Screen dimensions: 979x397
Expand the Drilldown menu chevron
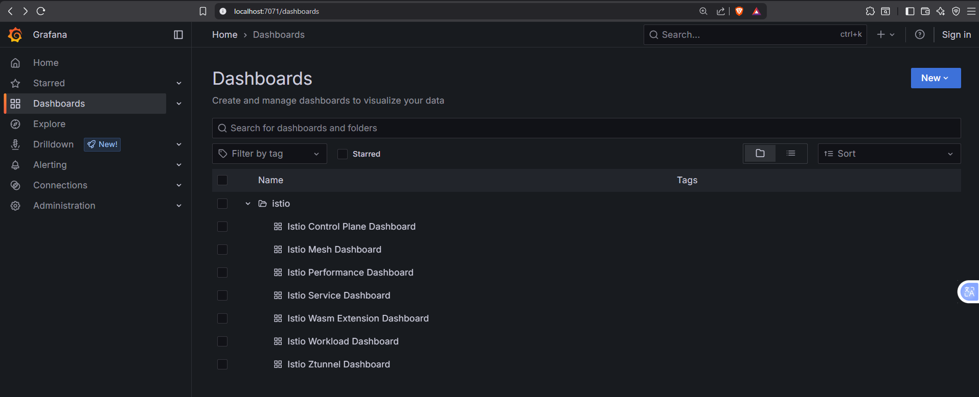coord(179,144)
